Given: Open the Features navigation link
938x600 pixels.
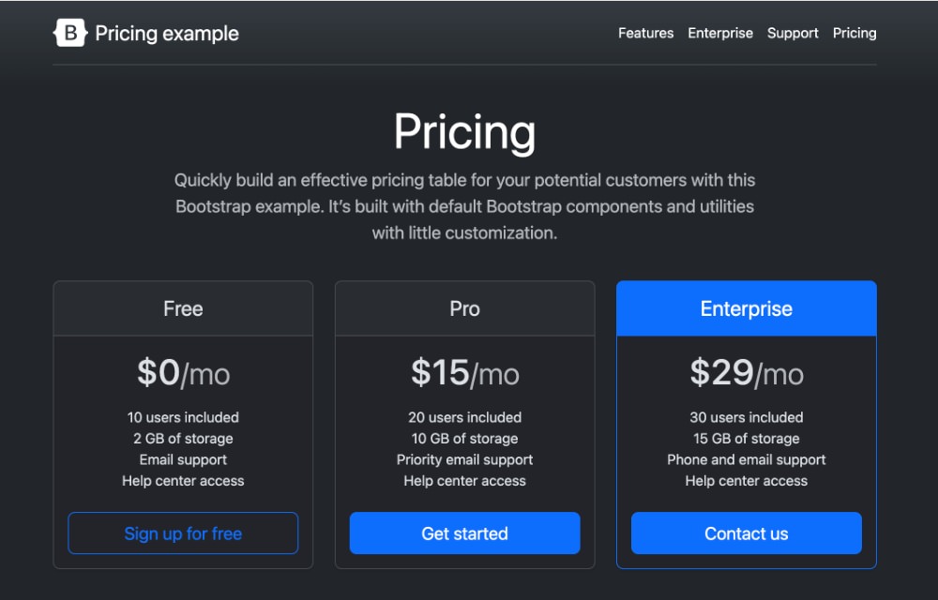Looking at the screenshot, I should click(x=645, y=33).
